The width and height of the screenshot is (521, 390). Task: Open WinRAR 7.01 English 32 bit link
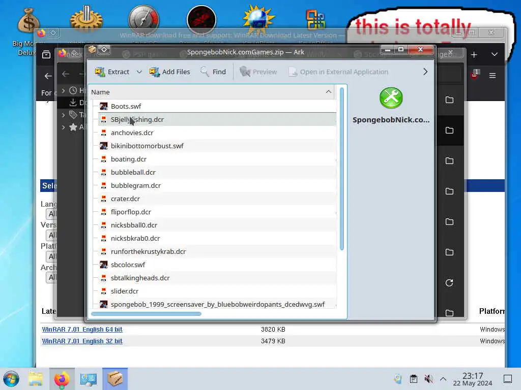pyautogui.click(x=82, y=341)
